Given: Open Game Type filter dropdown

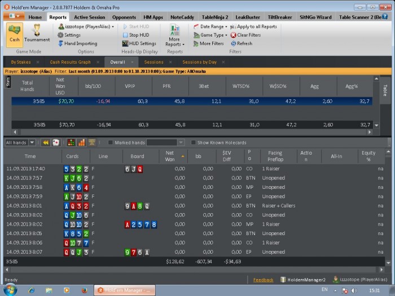Looking at the screenshot, I should click(x=210, y=35).
